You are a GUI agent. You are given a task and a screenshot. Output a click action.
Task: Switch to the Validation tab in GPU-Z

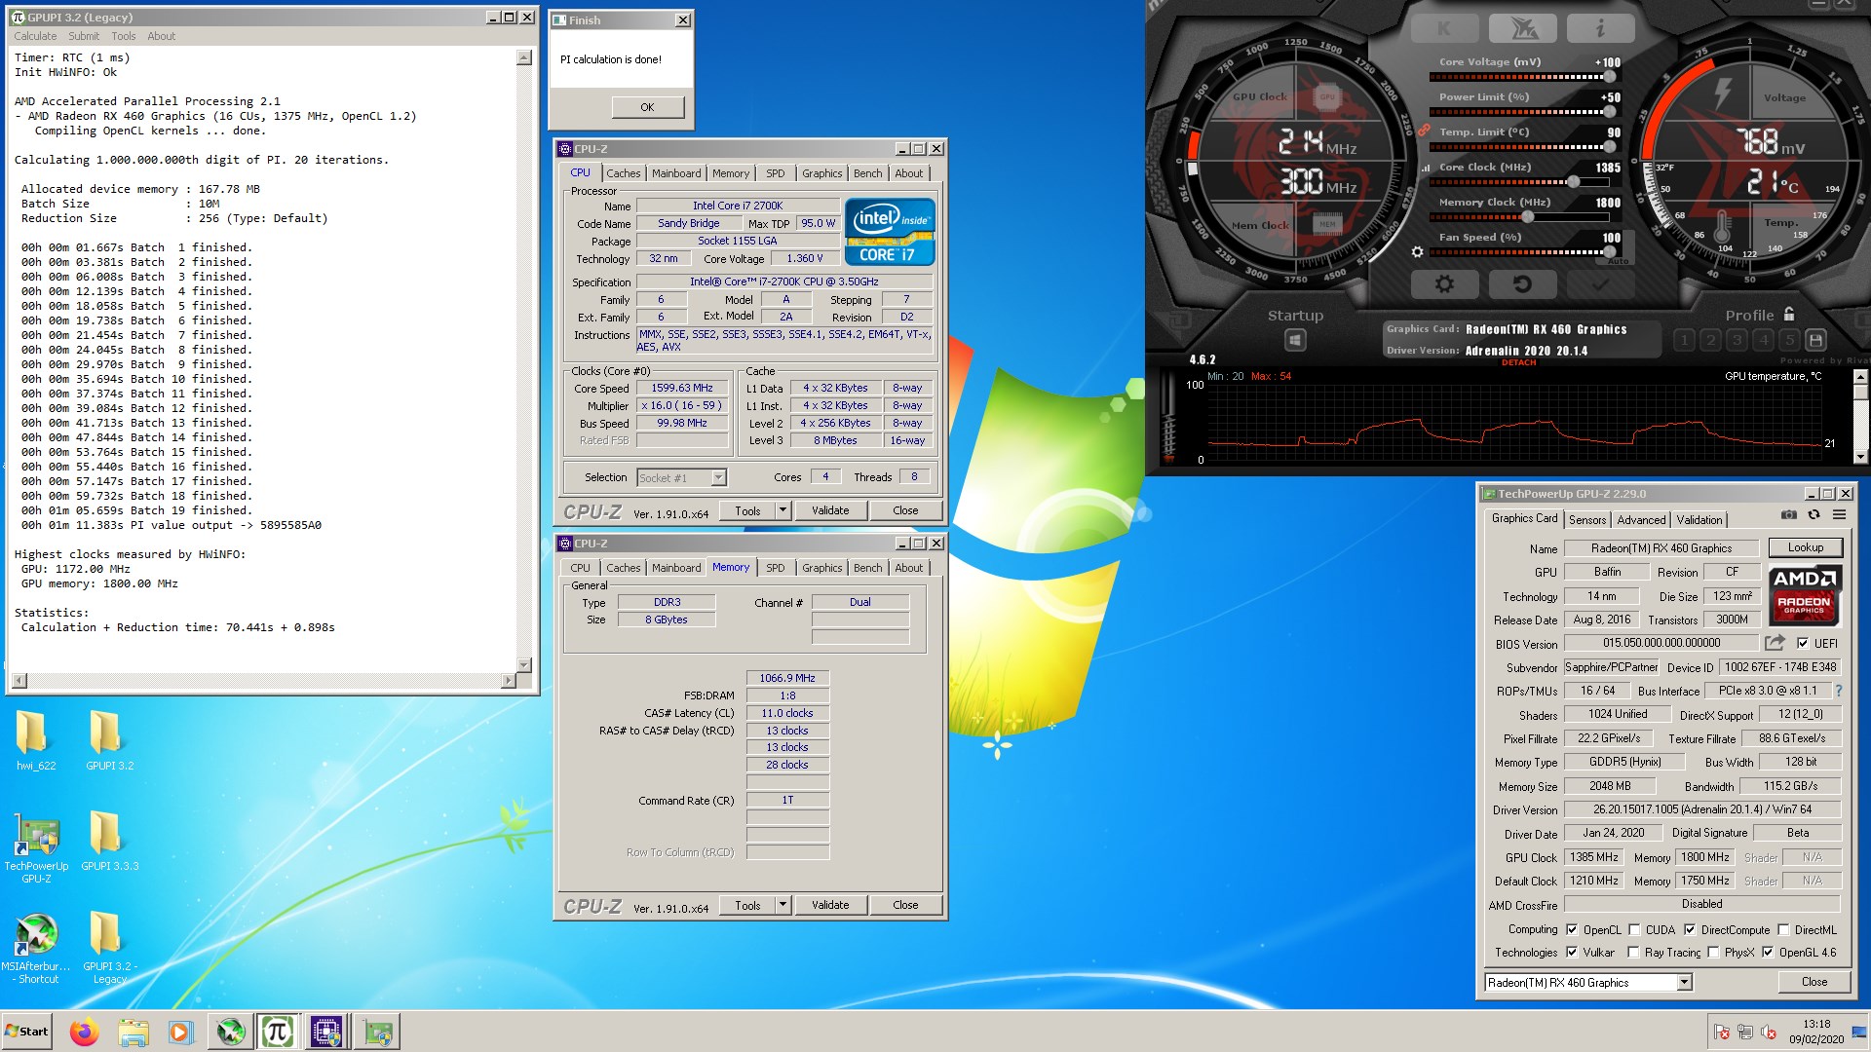pos(1699,520)
